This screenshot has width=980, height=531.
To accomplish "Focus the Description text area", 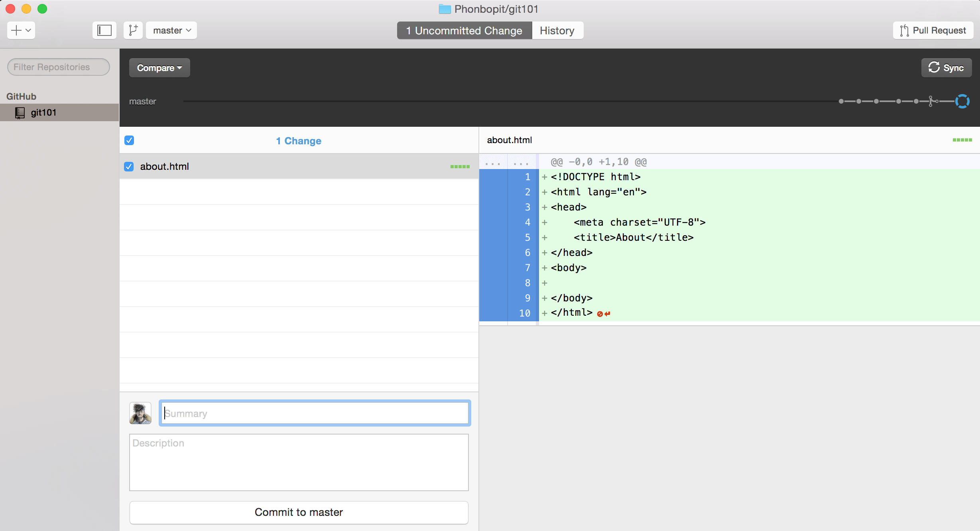I will pyautogui.click(x=299, y=462).
